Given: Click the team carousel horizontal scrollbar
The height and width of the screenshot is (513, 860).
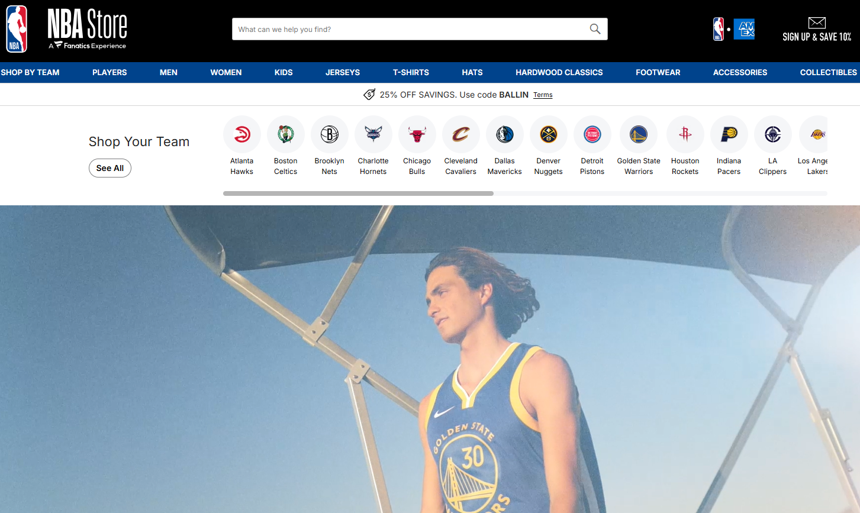Looking at the screenshot, I should 358,193.
